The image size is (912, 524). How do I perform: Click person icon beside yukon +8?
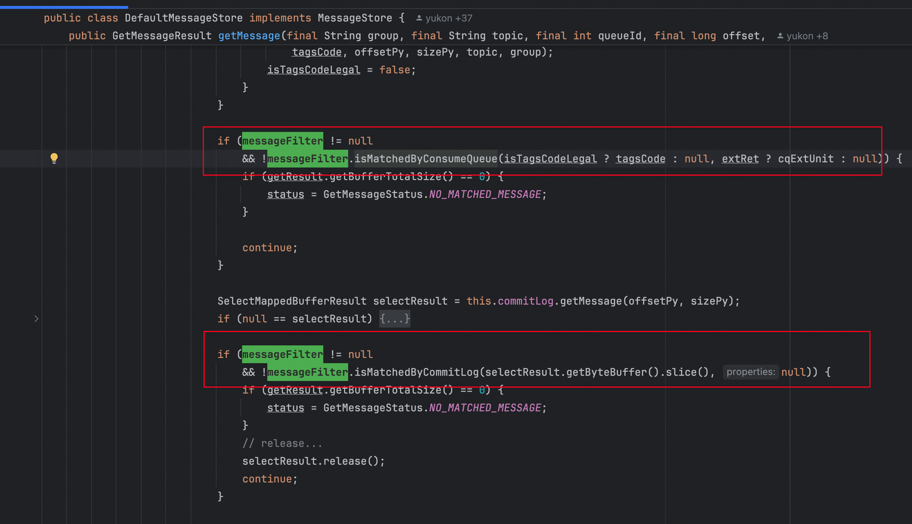pyautogui.click(x=780, y=36)
